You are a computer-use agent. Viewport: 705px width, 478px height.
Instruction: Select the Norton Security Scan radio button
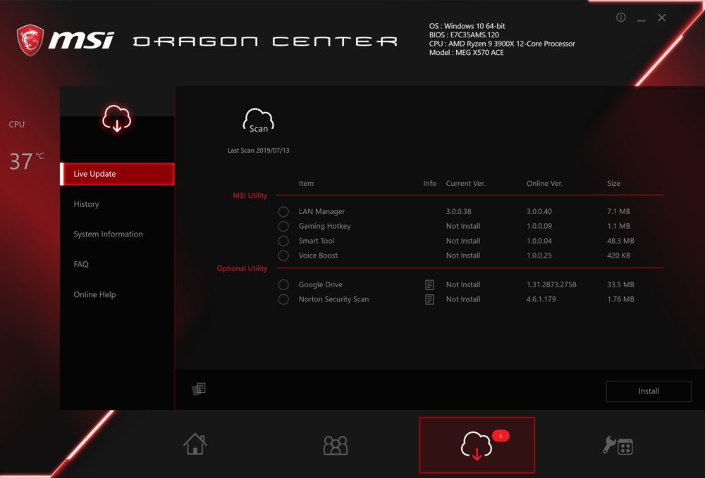pyautogui.click(x=283, y=299)
